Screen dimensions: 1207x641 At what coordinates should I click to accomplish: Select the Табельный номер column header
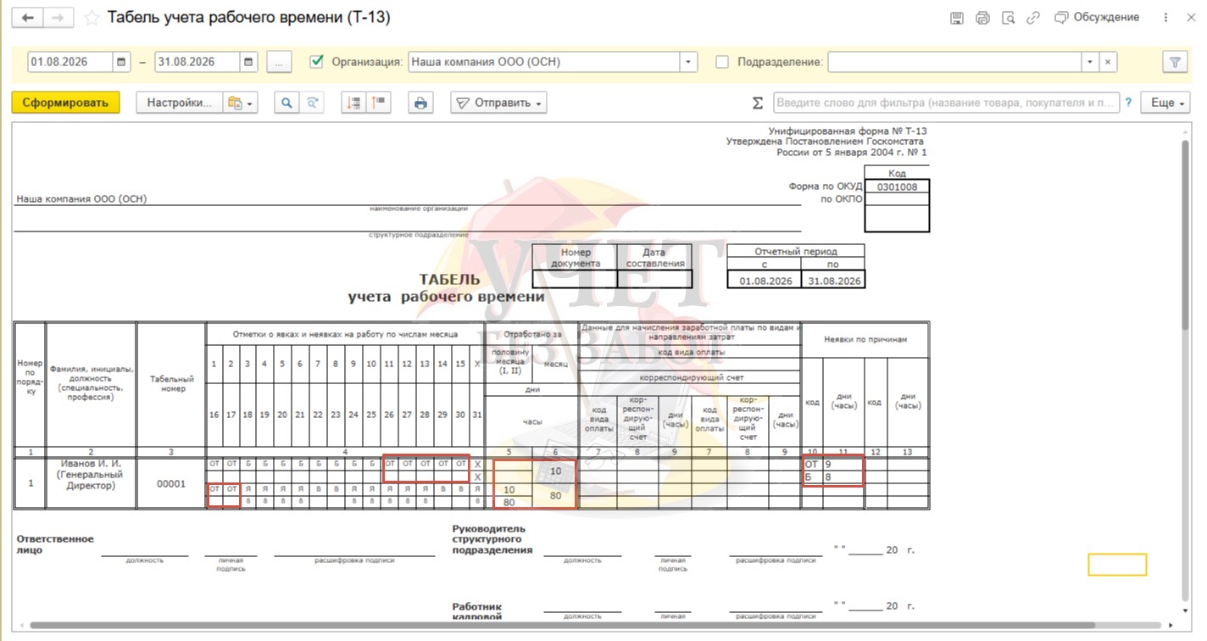tap(171, 384)
